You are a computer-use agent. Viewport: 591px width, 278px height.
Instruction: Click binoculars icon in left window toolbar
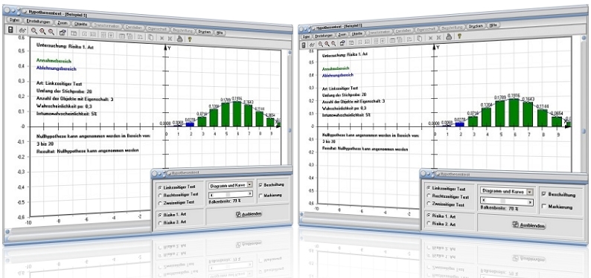22,30
